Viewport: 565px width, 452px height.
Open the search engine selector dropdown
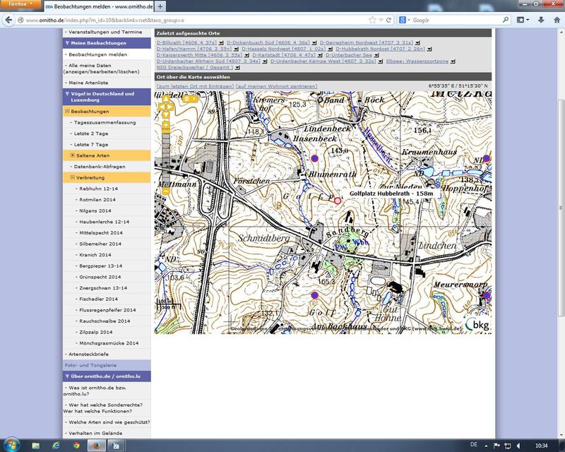click(405, 20)
